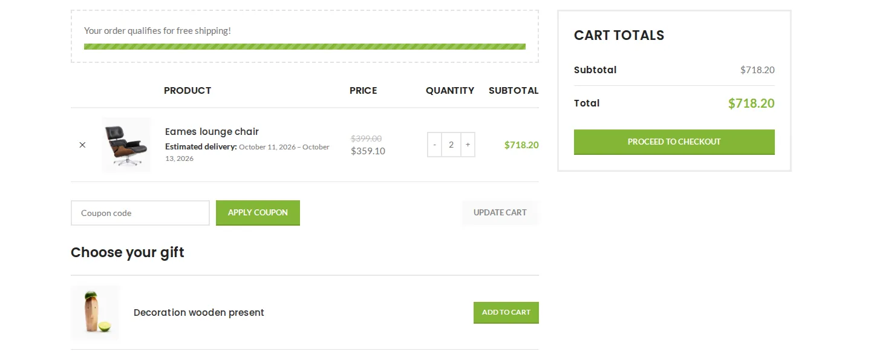Add Decoration wooden present gift to cart
871x363 pixels.
(506, 312)
